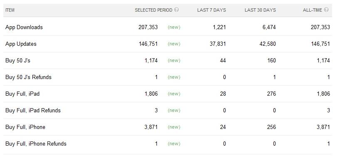Click App Updates 37,831 last 7 days value
Viewport: 340px width, 156px height.
click(218, 44)
